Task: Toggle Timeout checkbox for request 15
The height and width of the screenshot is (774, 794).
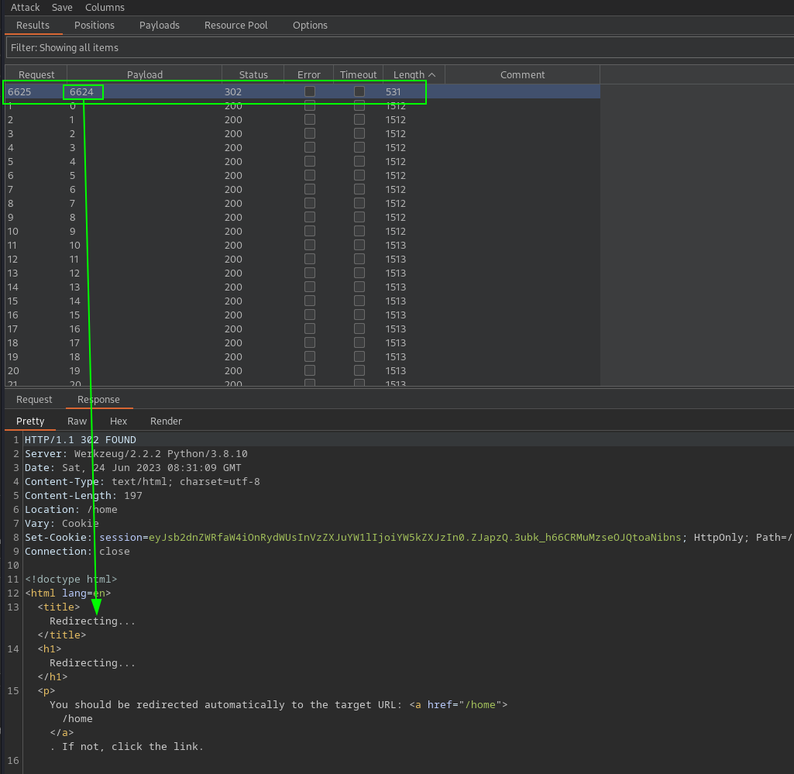Action: [x=359, y=301]
